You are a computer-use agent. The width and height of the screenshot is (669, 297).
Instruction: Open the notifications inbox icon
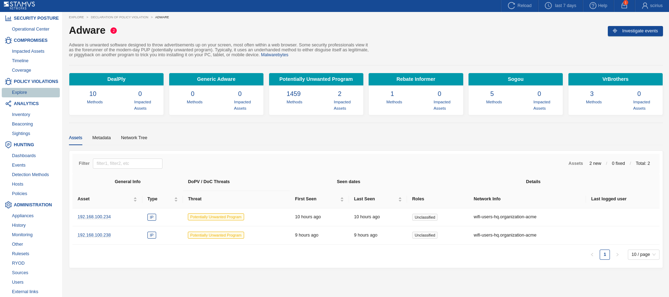[624, 6]
